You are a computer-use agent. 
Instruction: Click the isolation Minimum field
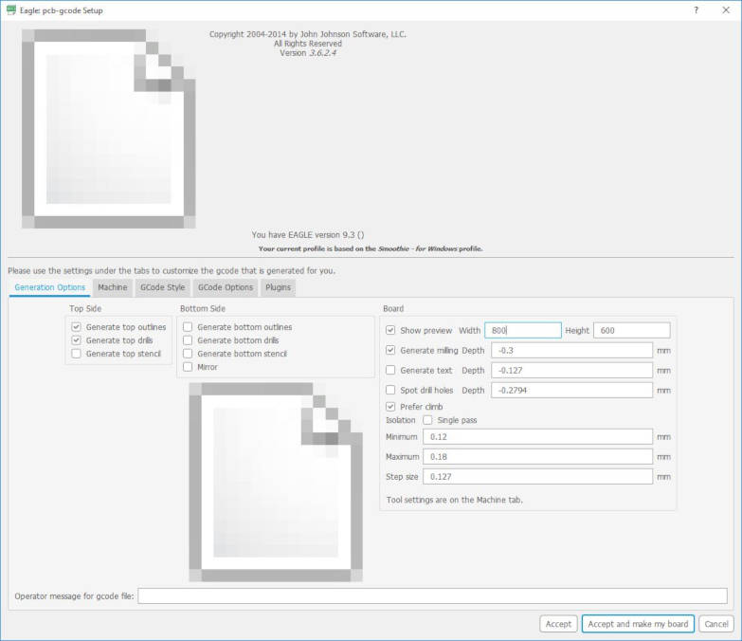(x=537, y=436)
